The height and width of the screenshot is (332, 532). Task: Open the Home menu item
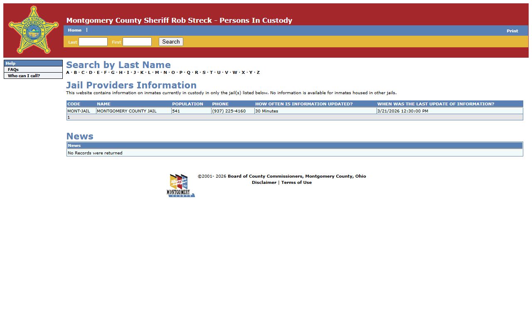point(75,30)
